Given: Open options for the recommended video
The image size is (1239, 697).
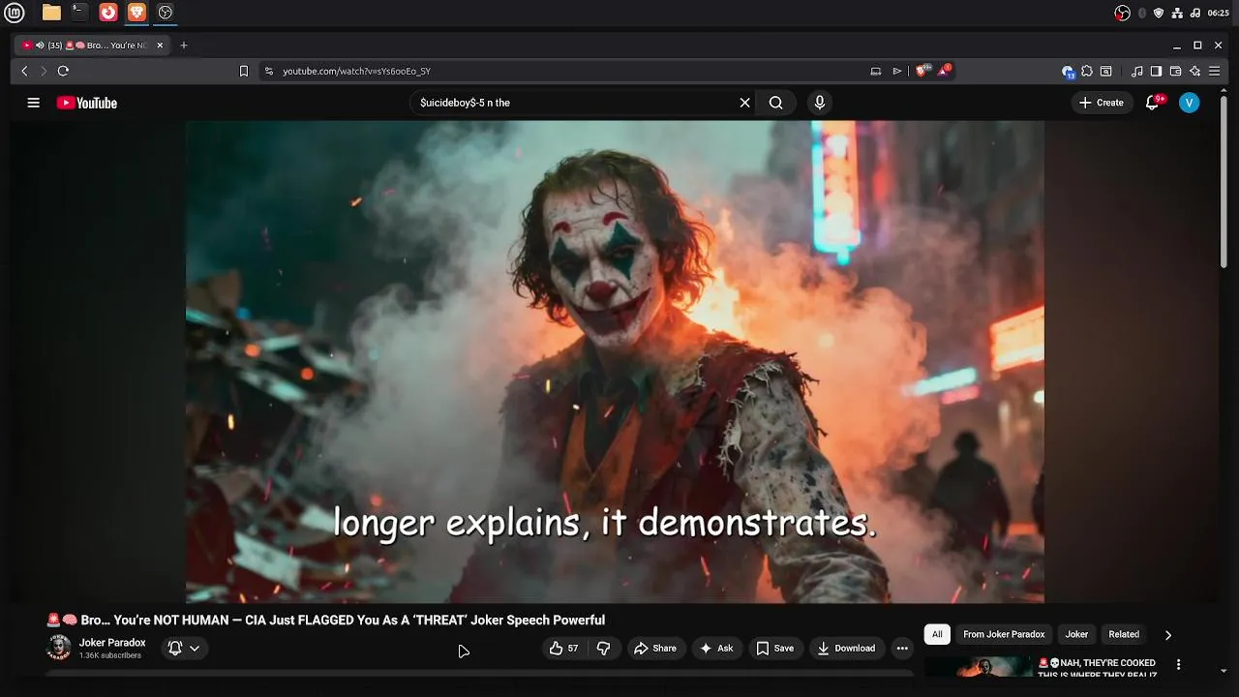Looking at the screenshot, I should pos(1178,664).
